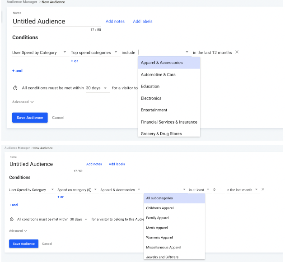Add an 'or' condition in upper panel

point(75,61)
